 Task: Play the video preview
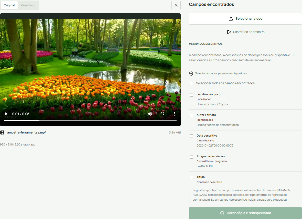click(x=6, y=114)
